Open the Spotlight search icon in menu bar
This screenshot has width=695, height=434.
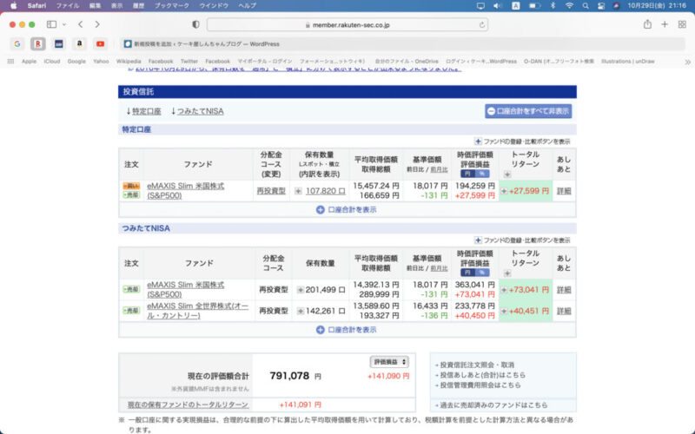[x=585, y=6]
